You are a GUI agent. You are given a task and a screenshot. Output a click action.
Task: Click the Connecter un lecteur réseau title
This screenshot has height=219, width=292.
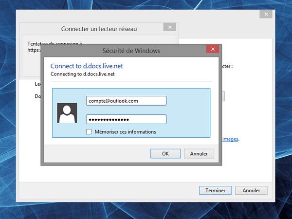pos(99,29)
